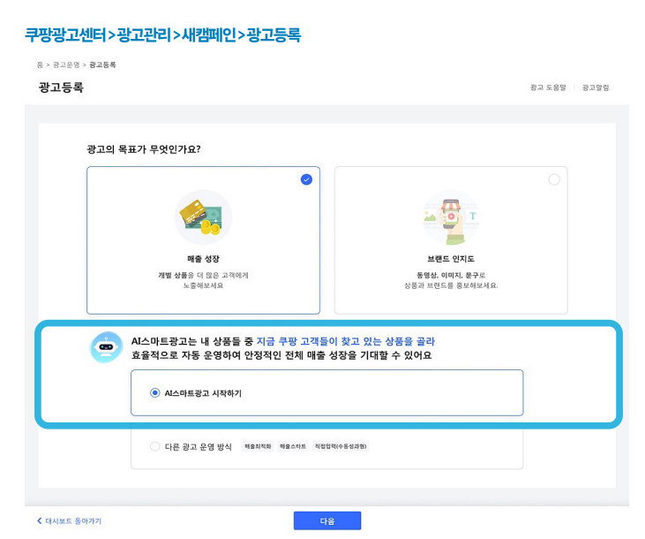Click the 다음 button

(327, 520)
